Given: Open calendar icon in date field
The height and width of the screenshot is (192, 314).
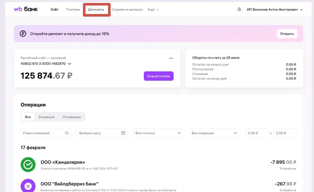Looking at the screenshot, I should (x=123, y=133).
